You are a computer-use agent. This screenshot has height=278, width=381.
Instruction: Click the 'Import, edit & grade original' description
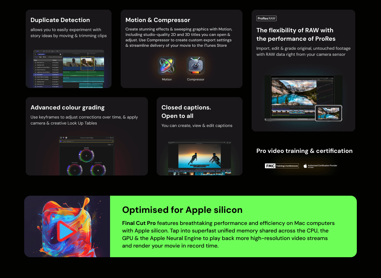(x=303, y=51)
